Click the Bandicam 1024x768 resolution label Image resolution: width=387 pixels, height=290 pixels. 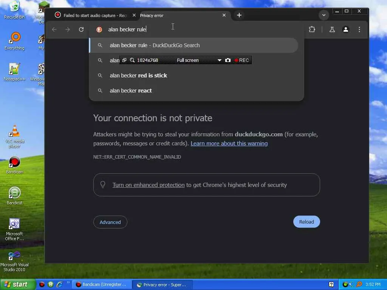tap(147, 60)
